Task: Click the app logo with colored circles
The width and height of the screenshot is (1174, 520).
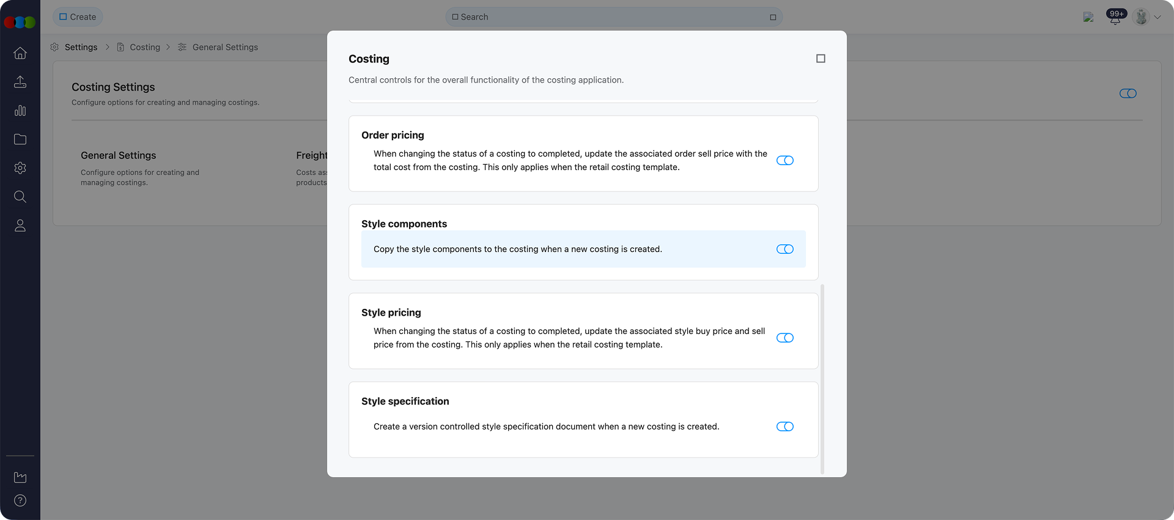Action: 20,23
